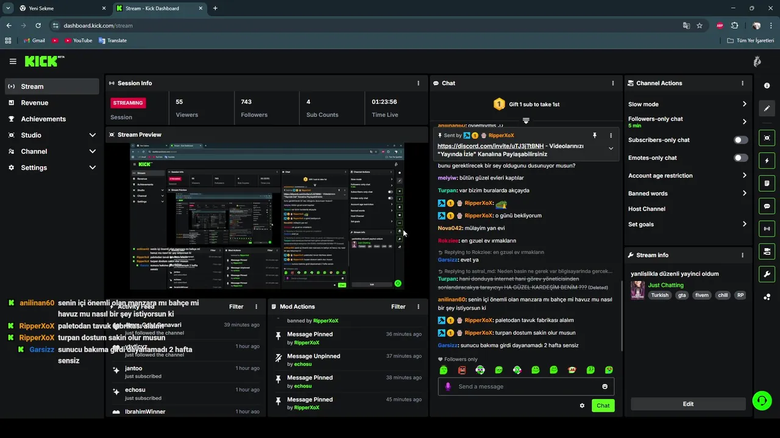Open the YouTube bookmark
The width and height of the screenshot is (780, 438).
[x=77, y=41]
